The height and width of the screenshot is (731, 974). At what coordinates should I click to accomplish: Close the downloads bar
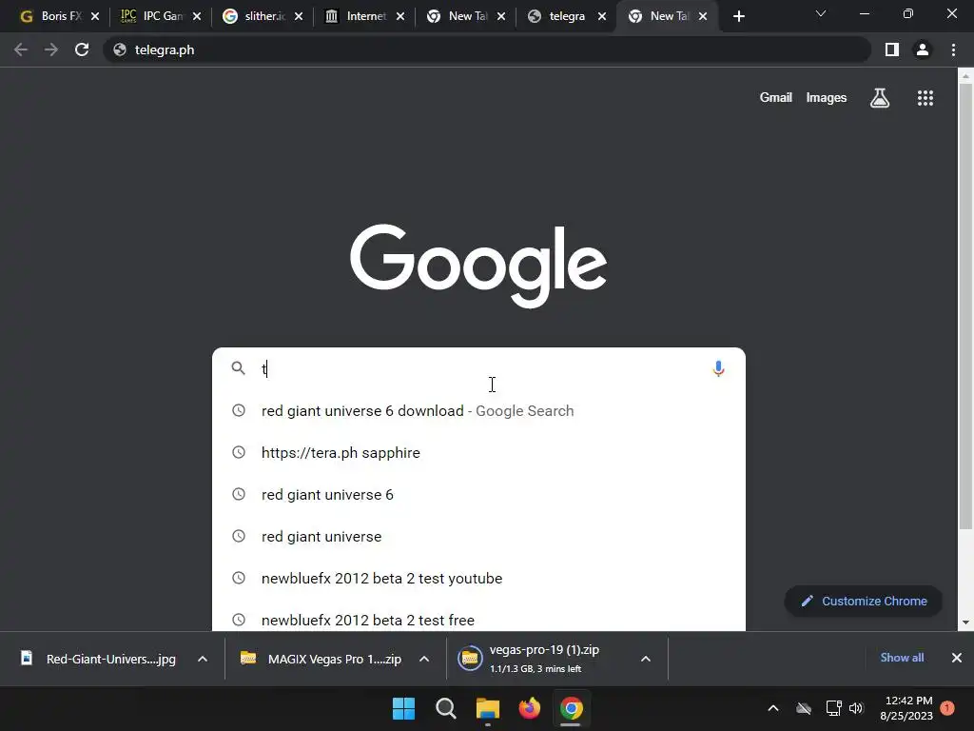[x=957, y=658]
